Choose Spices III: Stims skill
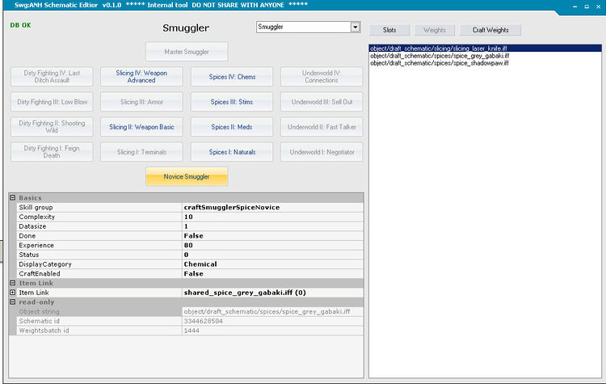Image resolution: width=606 pixels, height=384 pixels. [233, 102]
